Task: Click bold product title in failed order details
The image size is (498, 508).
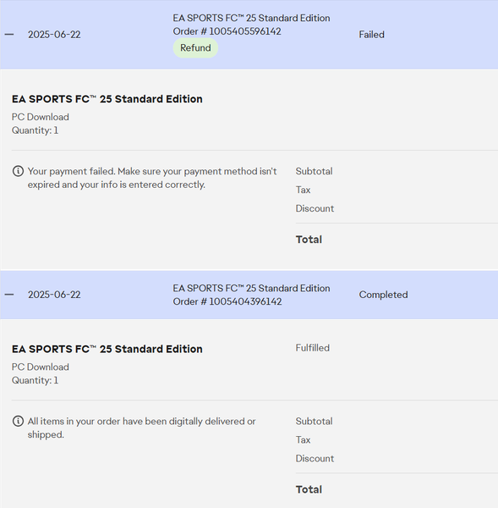Action: (107, 99)
